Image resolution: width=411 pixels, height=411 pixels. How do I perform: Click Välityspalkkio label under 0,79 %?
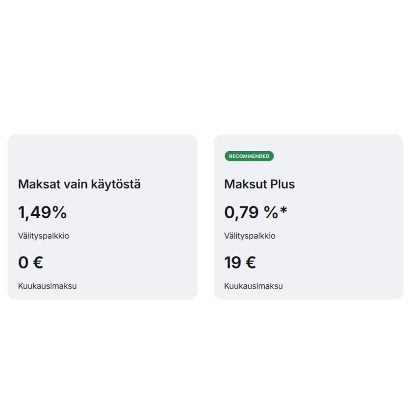tap(250, 236)
